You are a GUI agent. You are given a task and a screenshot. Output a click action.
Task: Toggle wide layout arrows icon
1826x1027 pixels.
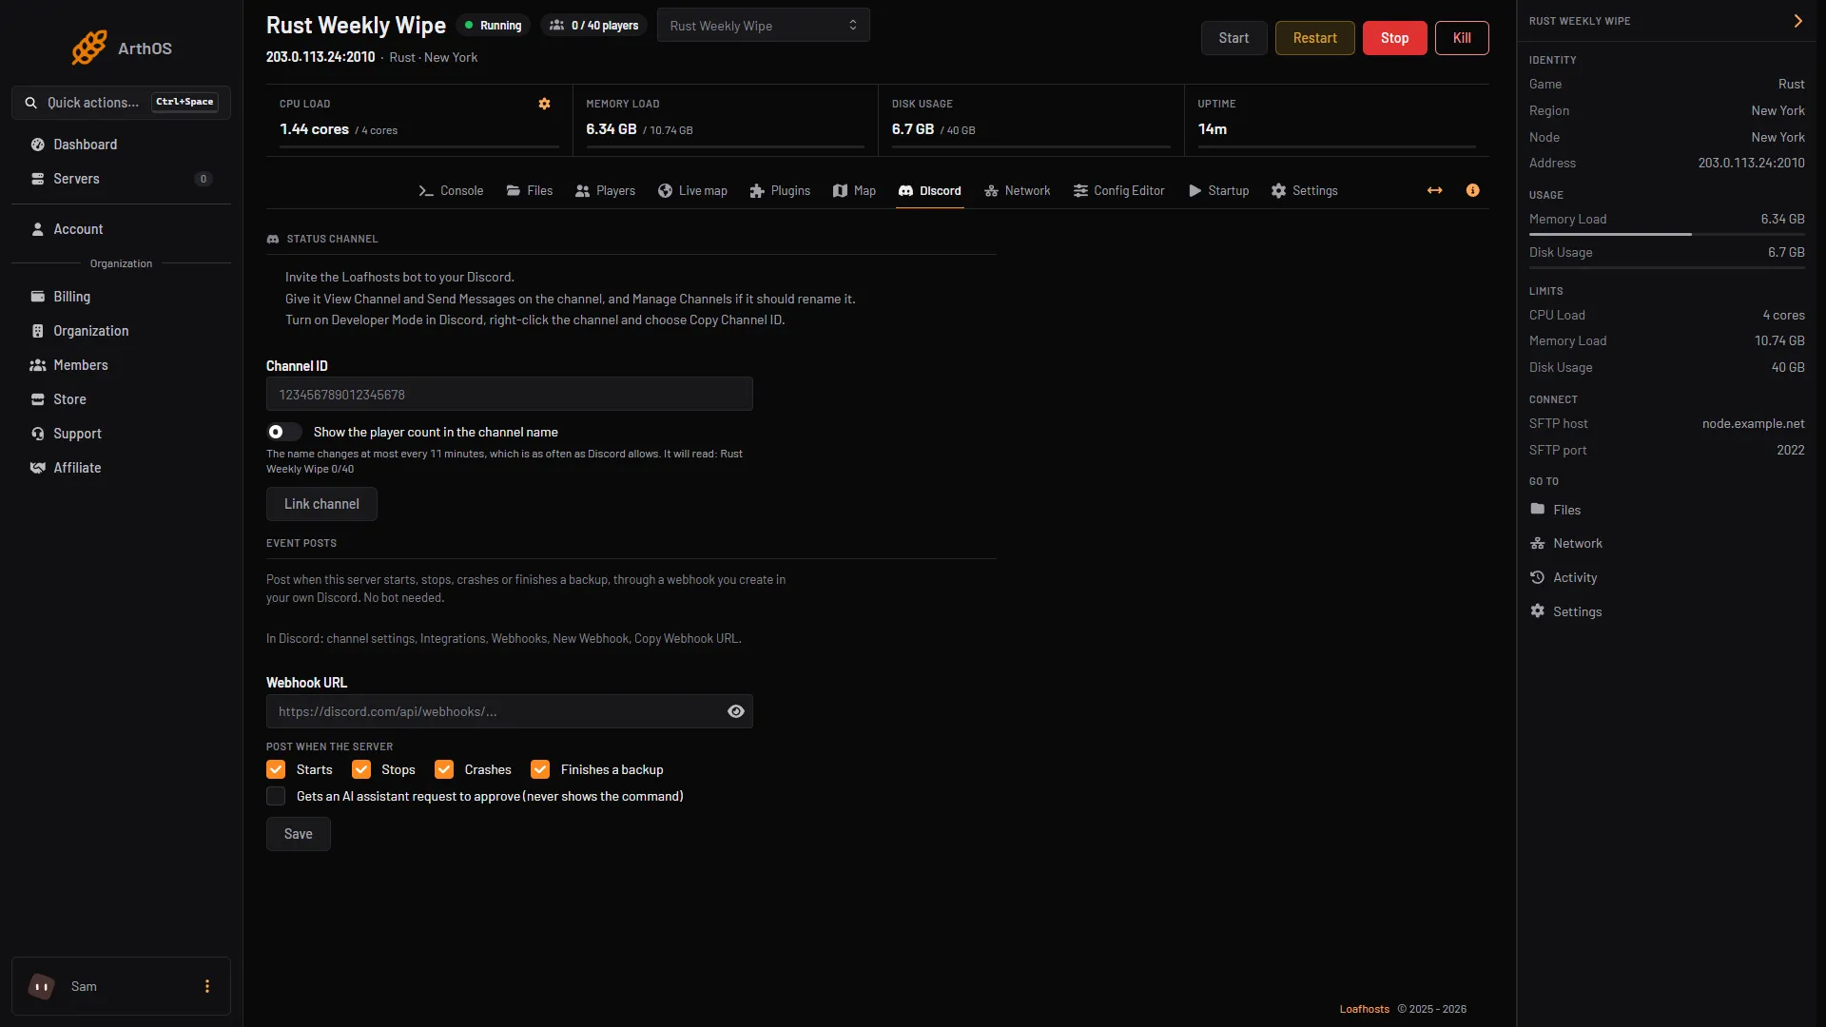1434,190
